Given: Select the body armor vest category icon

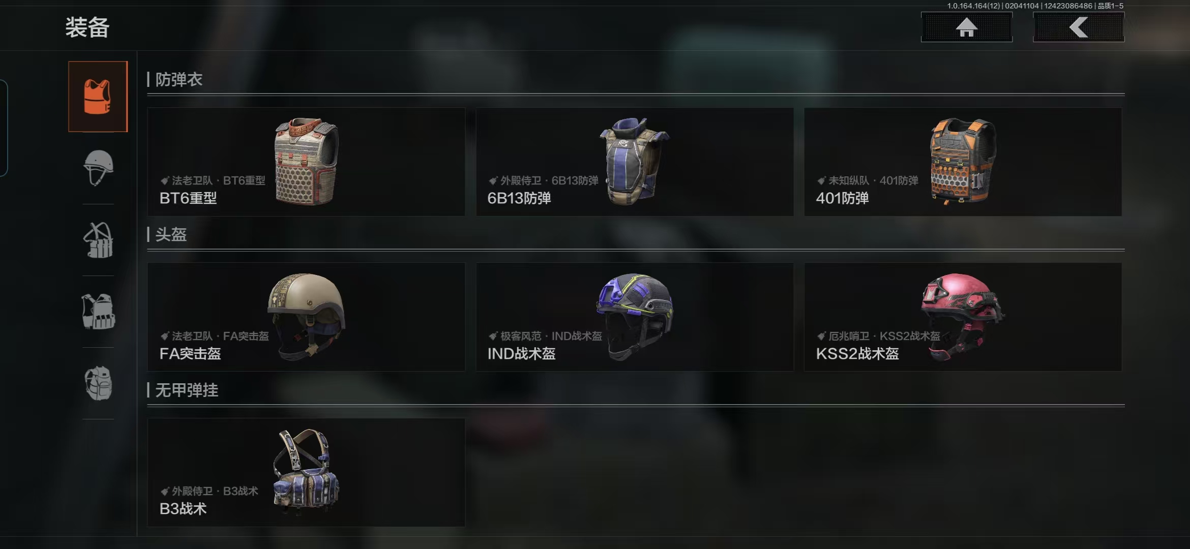Looking at the screenshot, I should (98, 97).
